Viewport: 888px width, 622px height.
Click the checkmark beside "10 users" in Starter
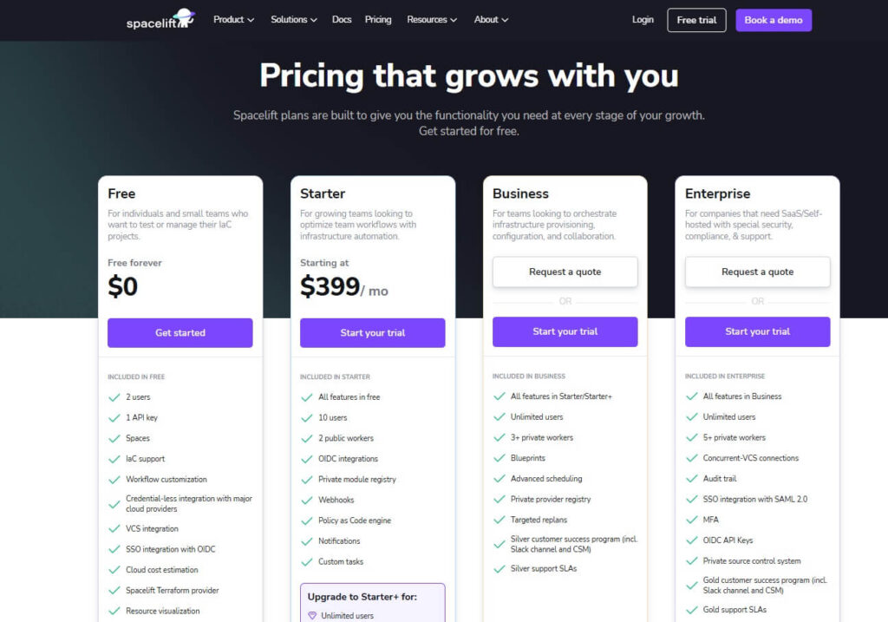tap(306, 417)
